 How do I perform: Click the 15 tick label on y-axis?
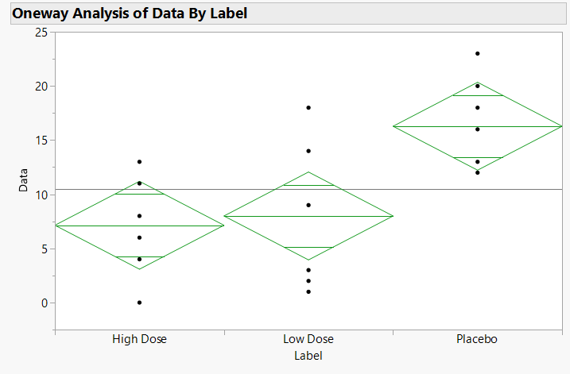point(41,140)
